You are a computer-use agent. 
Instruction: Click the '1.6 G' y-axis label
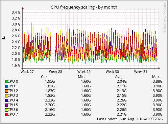[x=16, y=65]
